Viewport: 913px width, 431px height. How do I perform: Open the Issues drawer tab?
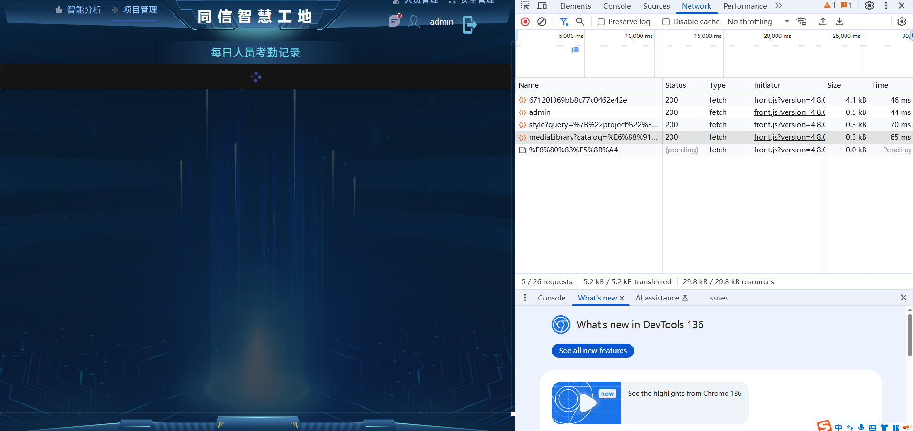pyautogui.click(x=718, y=298)
